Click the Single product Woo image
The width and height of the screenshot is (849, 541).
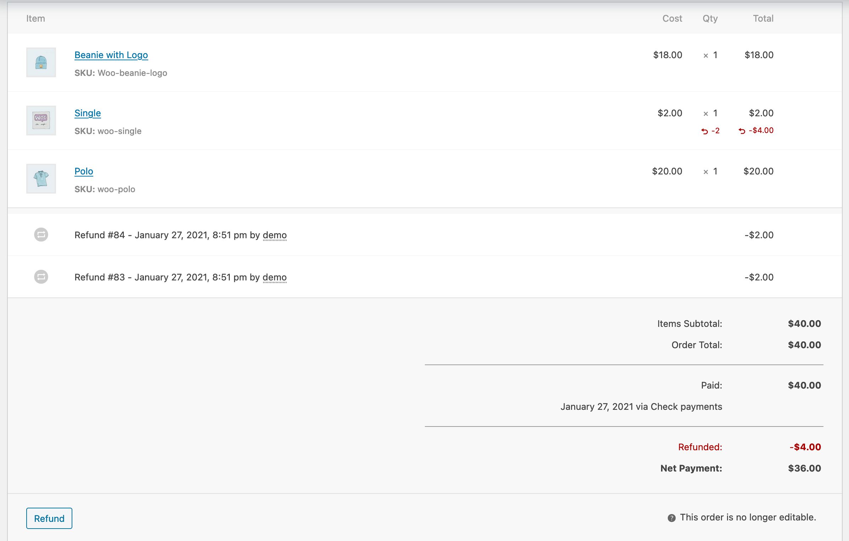pos(41,120)
